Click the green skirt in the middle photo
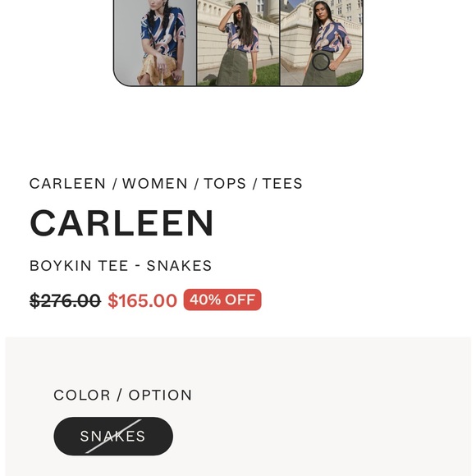 point(232,68)
